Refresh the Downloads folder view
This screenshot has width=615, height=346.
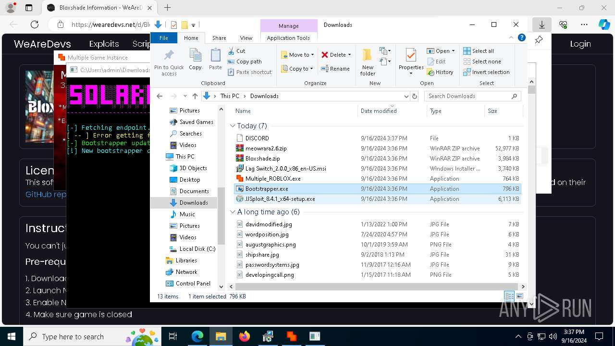coord(415,96)
